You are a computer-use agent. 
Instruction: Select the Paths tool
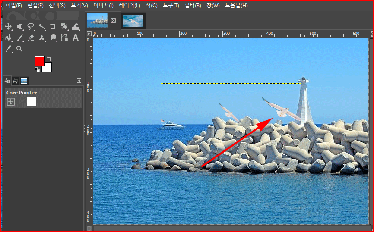[64, 38]
